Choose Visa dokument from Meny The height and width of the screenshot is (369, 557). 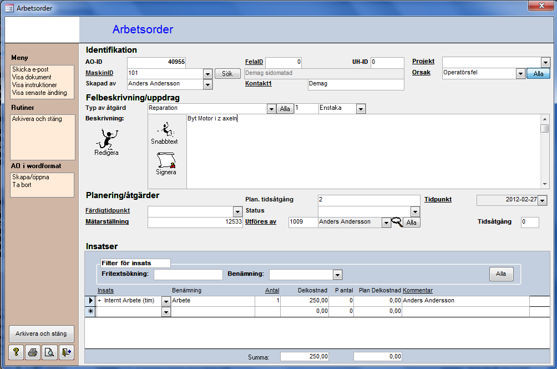(32, 77)
